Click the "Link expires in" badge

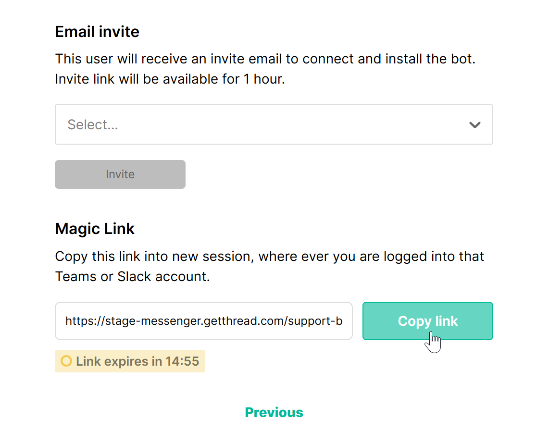coord(130,361)
